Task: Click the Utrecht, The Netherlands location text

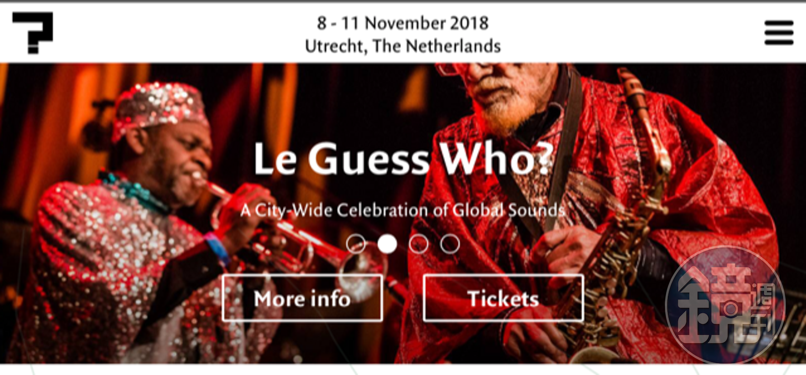Action: point(402,46)
